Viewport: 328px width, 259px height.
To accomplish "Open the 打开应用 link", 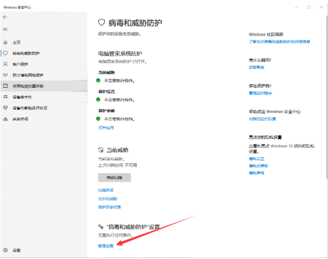I will tap(106, 128).
